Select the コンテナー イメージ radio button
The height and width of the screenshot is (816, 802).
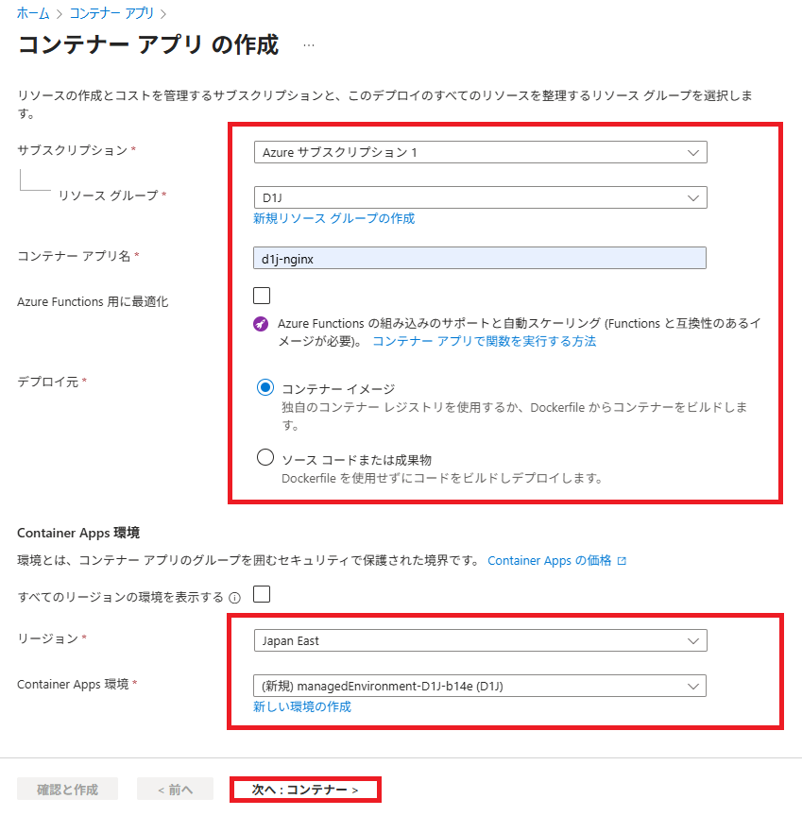point(265,388)
